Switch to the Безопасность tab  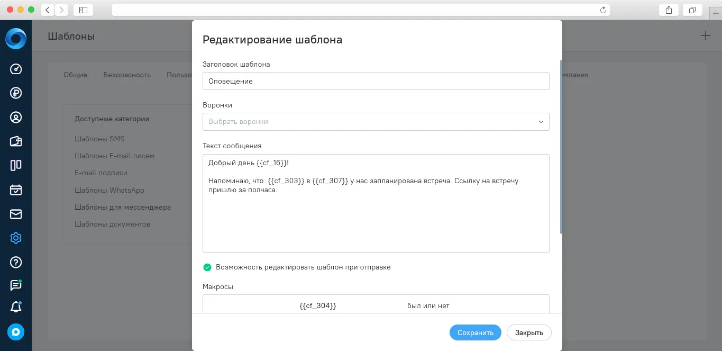coord(127,75)
